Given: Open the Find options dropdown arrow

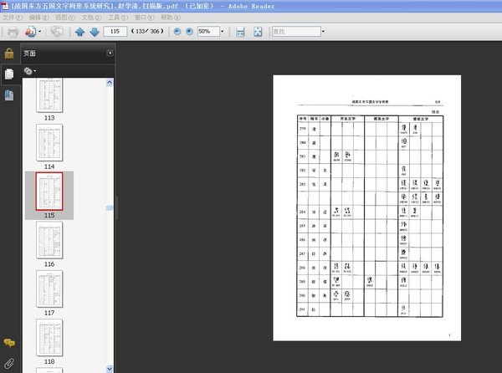Looking at the screenshot, I should (323, 31).
